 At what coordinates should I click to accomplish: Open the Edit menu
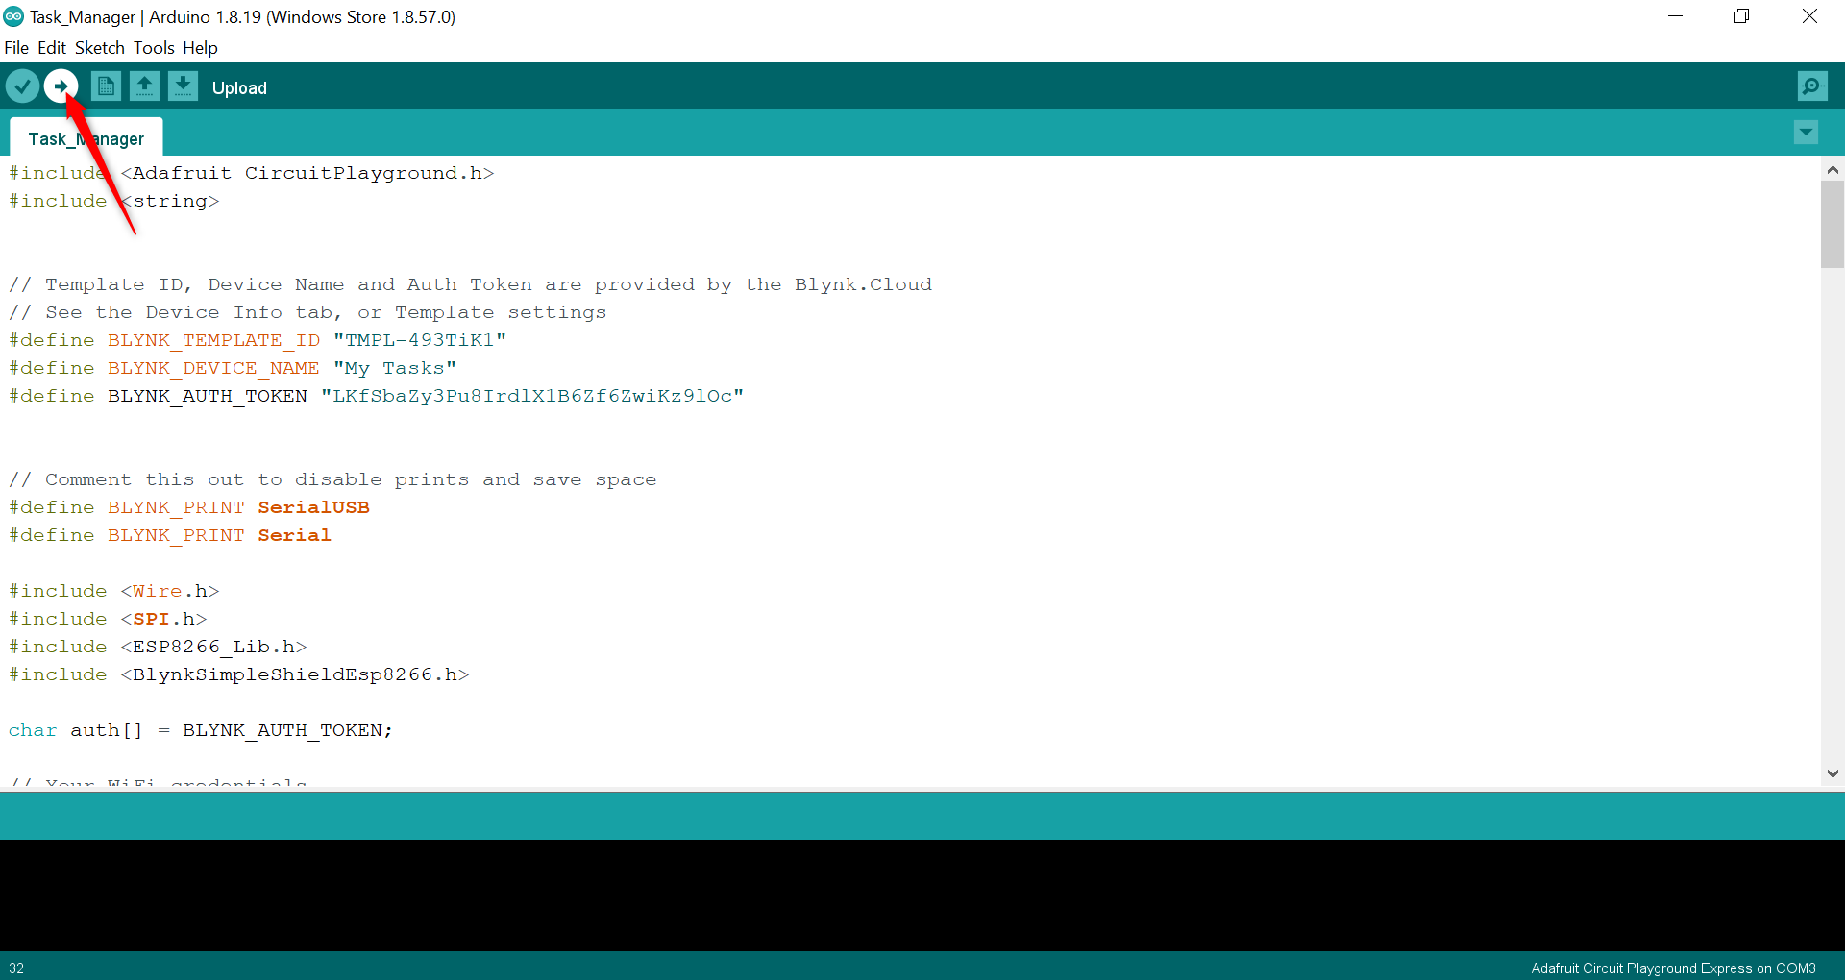[x=52, y=48]
